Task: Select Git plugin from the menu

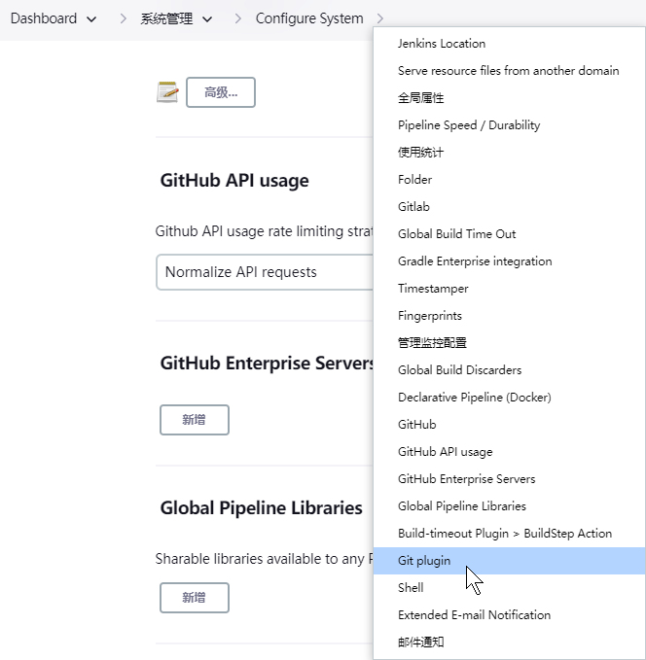Action: 423,561
